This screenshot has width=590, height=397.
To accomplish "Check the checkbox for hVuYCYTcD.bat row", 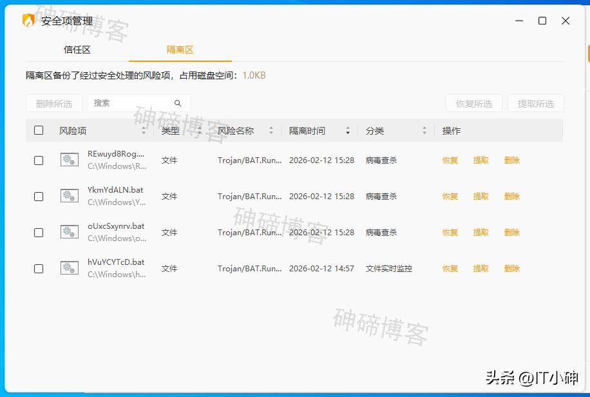I will pos(38,267).
